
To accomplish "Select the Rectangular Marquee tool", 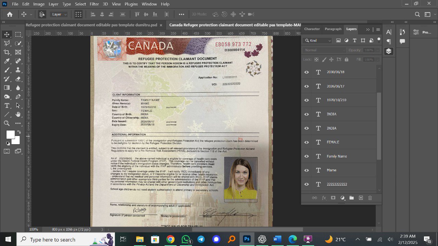I will point(18,35).
